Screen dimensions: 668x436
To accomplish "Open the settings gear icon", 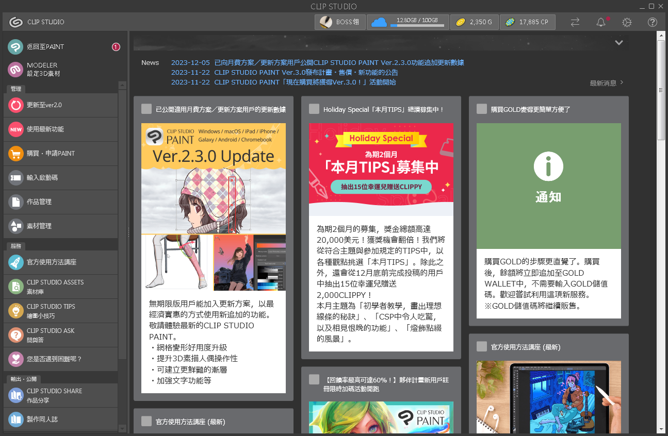I will 627,22.
